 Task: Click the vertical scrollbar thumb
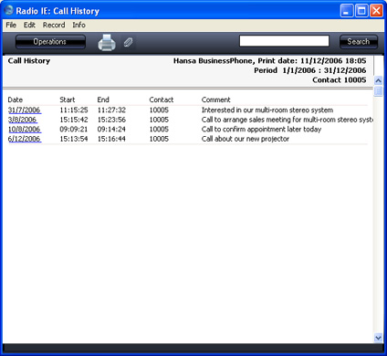coord(378,91)
